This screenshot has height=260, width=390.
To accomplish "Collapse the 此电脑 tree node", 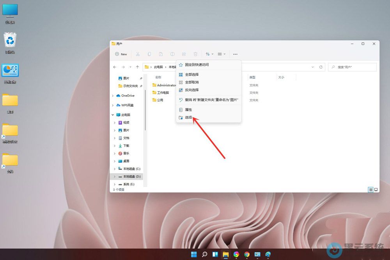I will [x=113, y=115].
